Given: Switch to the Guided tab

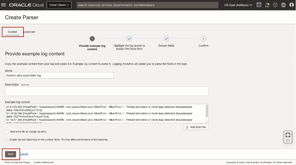Looking at the screenshot, I should click(12, 32).
